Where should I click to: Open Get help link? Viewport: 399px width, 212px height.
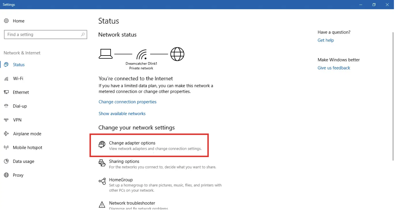[326, 40]
